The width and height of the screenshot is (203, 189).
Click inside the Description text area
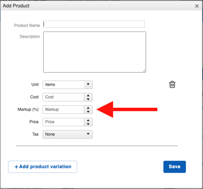point(94,52)
